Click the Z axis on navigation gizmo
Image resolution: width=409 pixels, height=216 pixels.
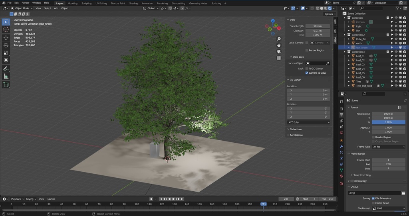click(x=273, y=21)
